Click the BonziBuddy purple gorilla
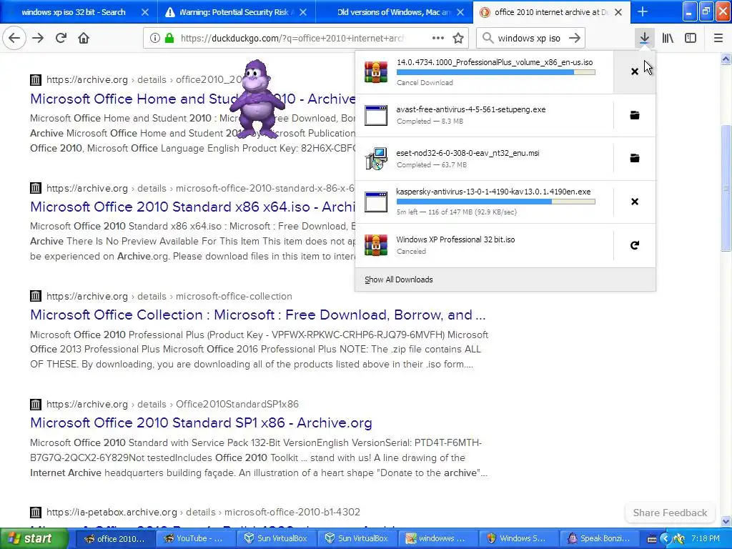 click(256, 99)
